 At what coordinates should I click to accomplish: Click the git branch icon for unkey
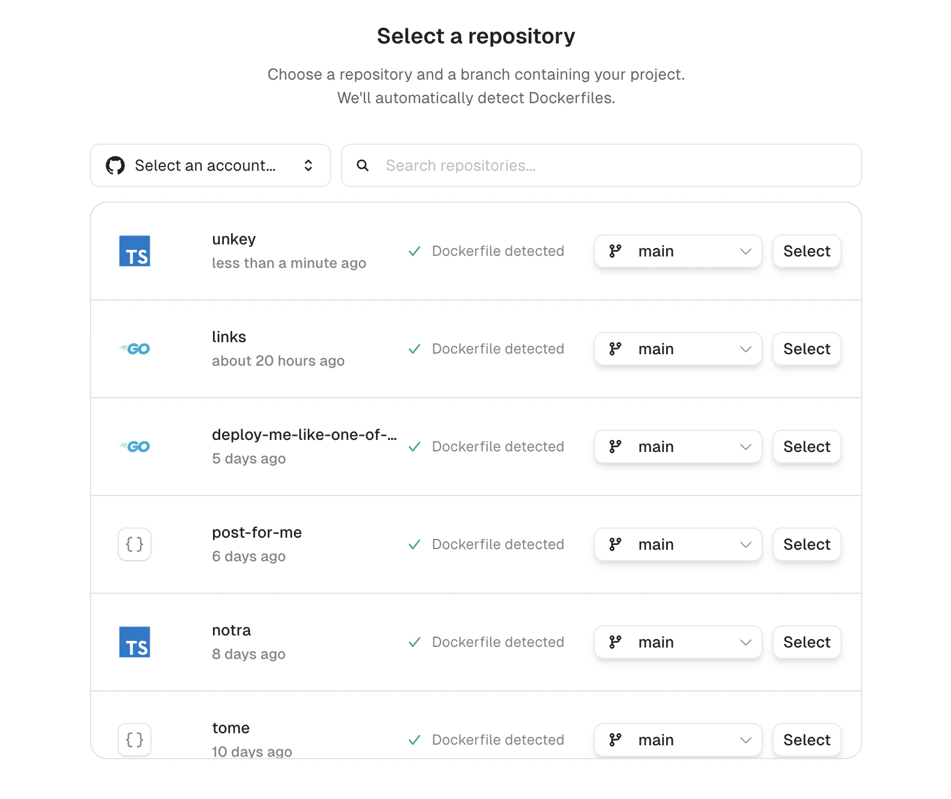(615, 251)
